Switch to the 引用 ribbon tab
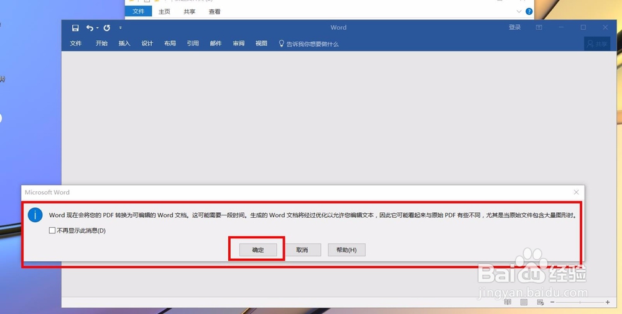The image size is (622, 314). [193, 43]
